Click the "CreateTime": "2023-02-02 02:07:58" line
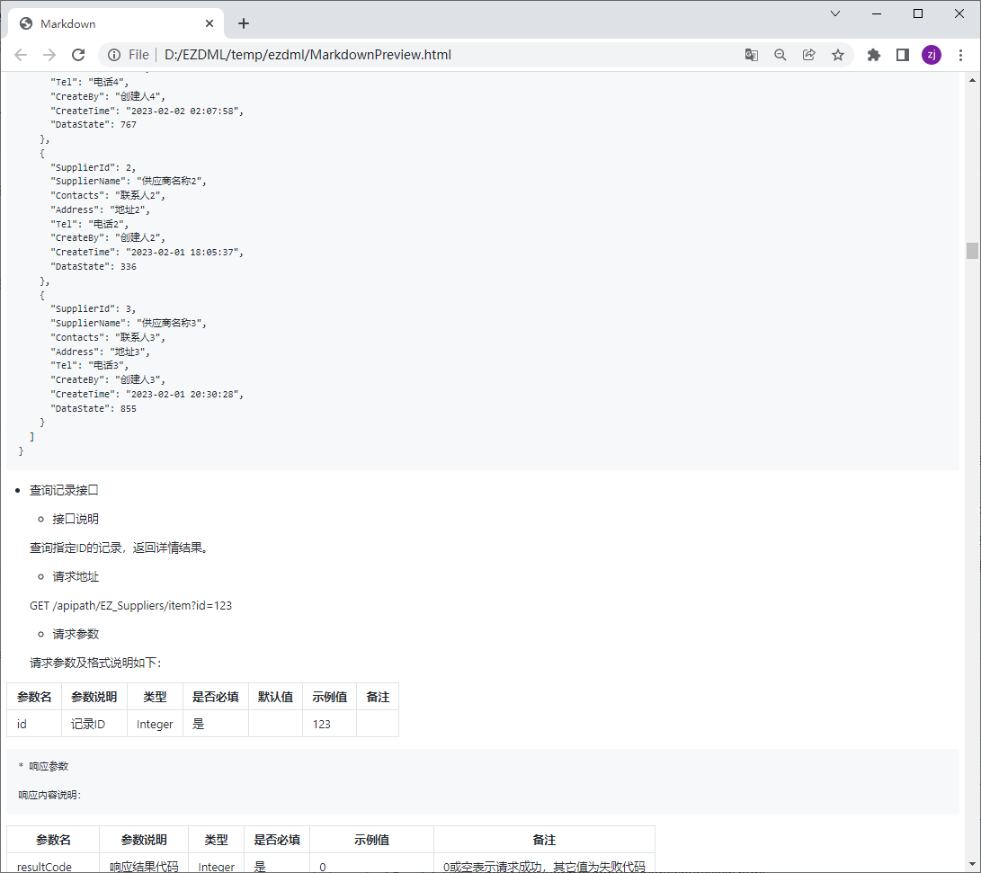This screenshot has height=873, width=981. click(x=147, y=111)
